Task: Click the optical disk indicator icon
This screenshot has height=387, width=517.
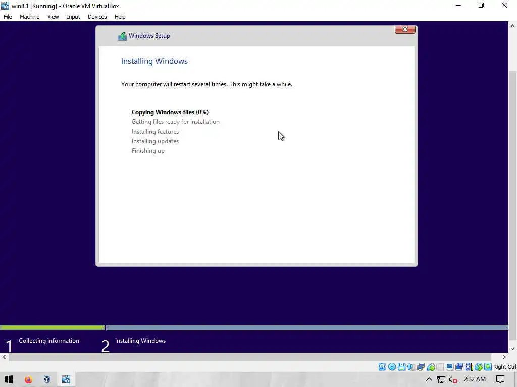Action: [x=392, y=367]
